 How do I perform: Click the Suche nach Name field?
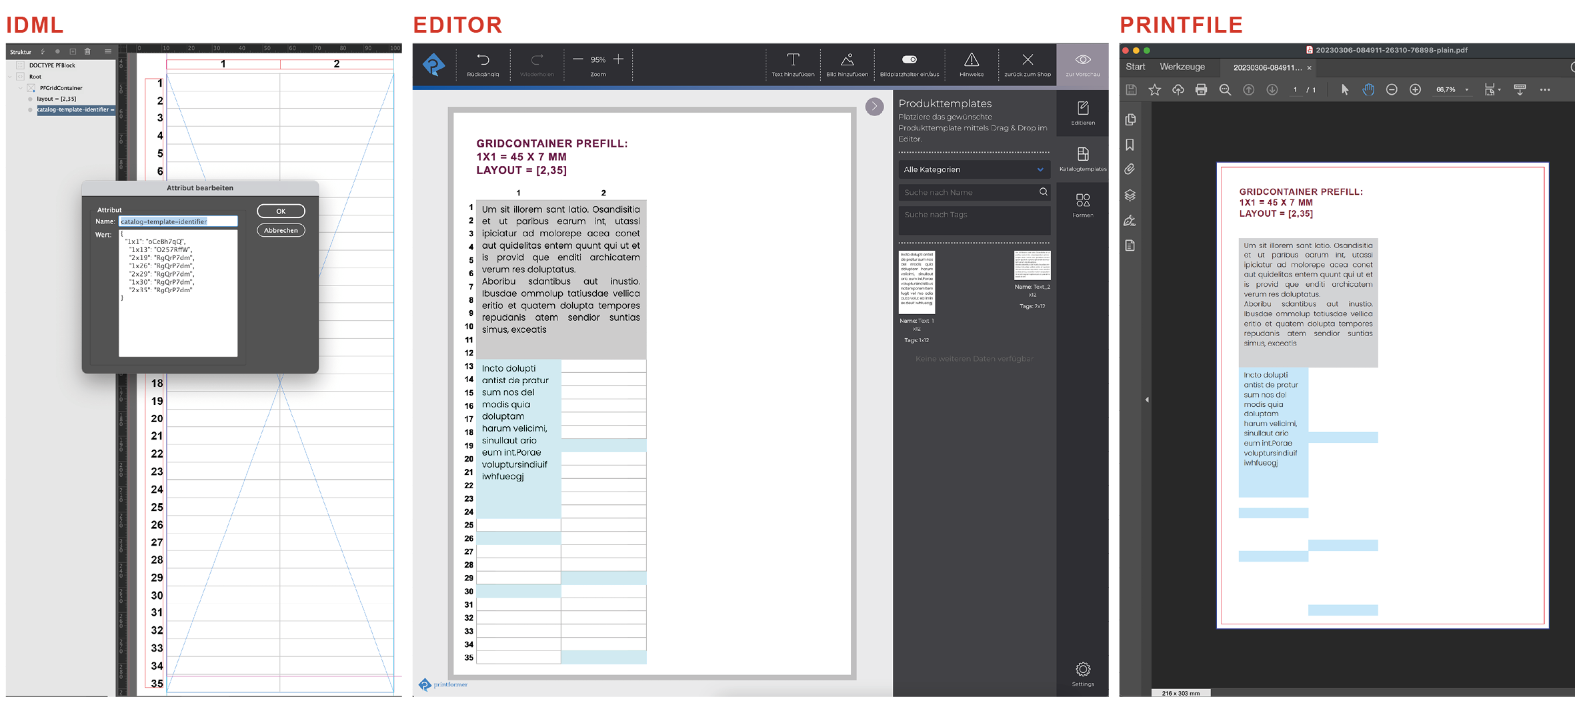(968, 193)
